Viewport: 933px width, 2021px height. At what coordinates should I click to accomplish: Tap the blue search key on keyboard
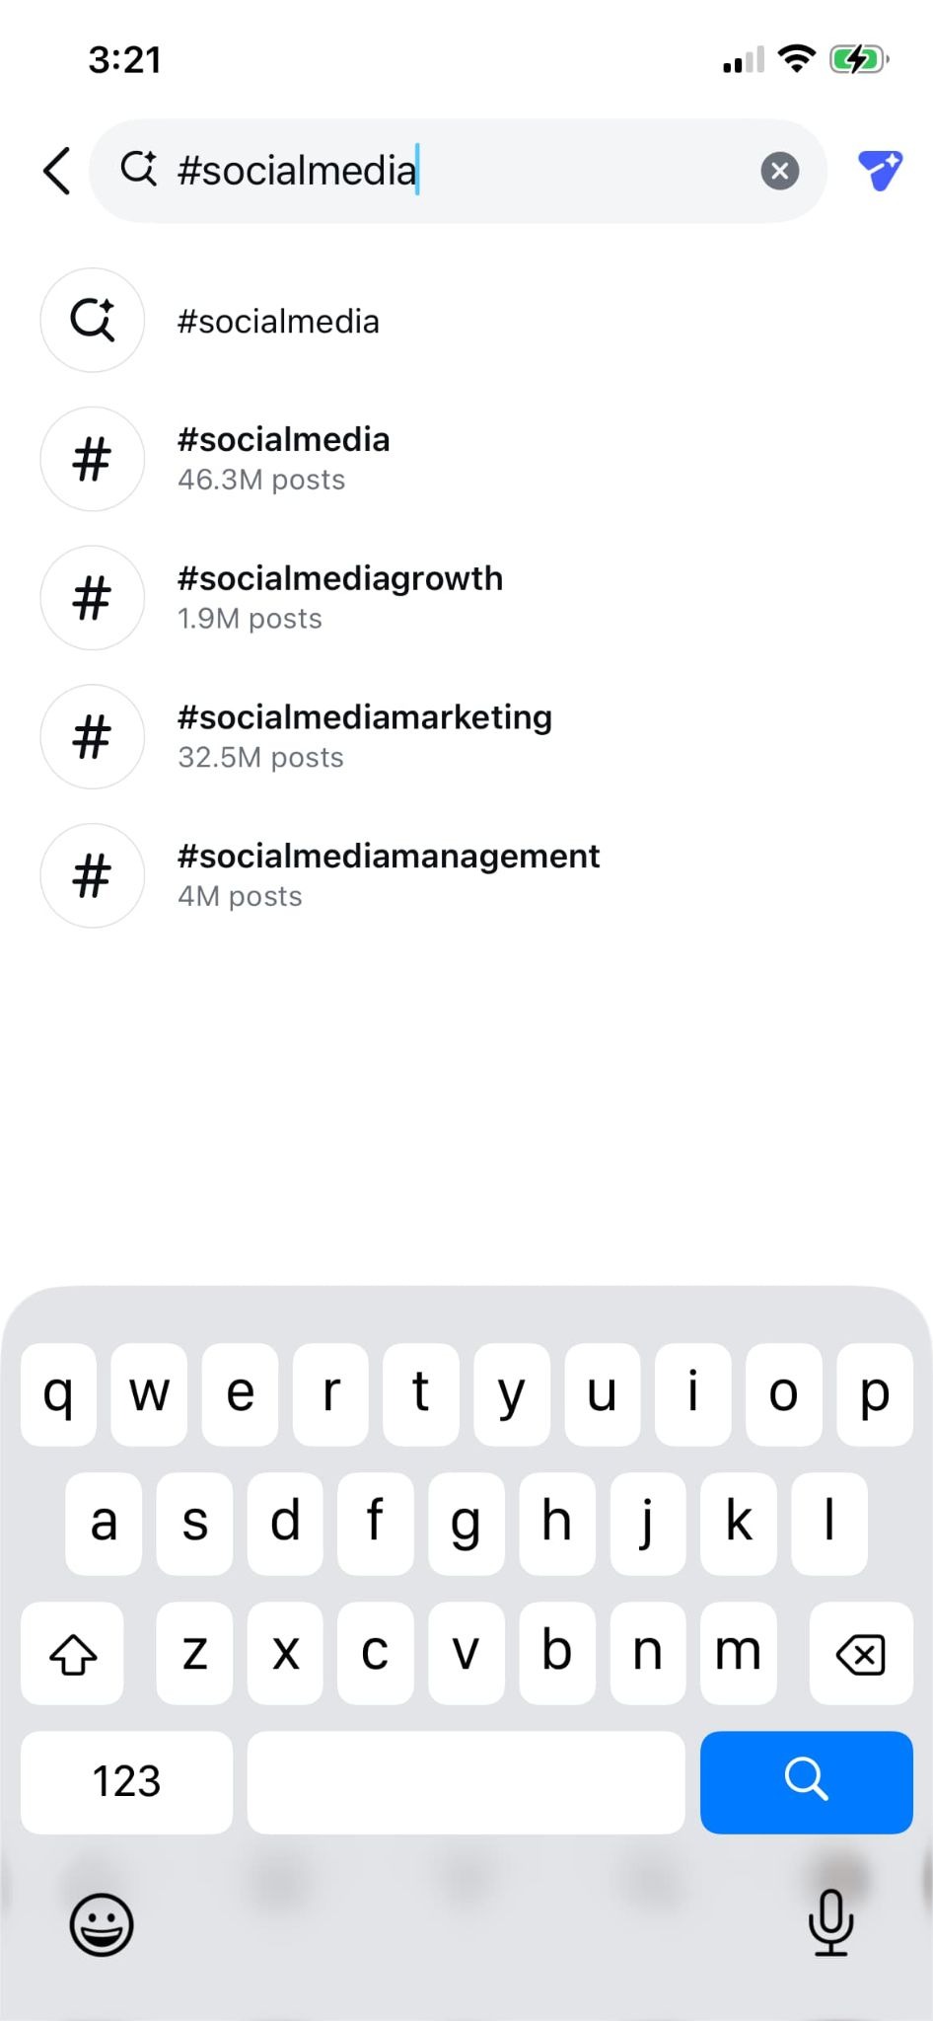click(806, 1782)
